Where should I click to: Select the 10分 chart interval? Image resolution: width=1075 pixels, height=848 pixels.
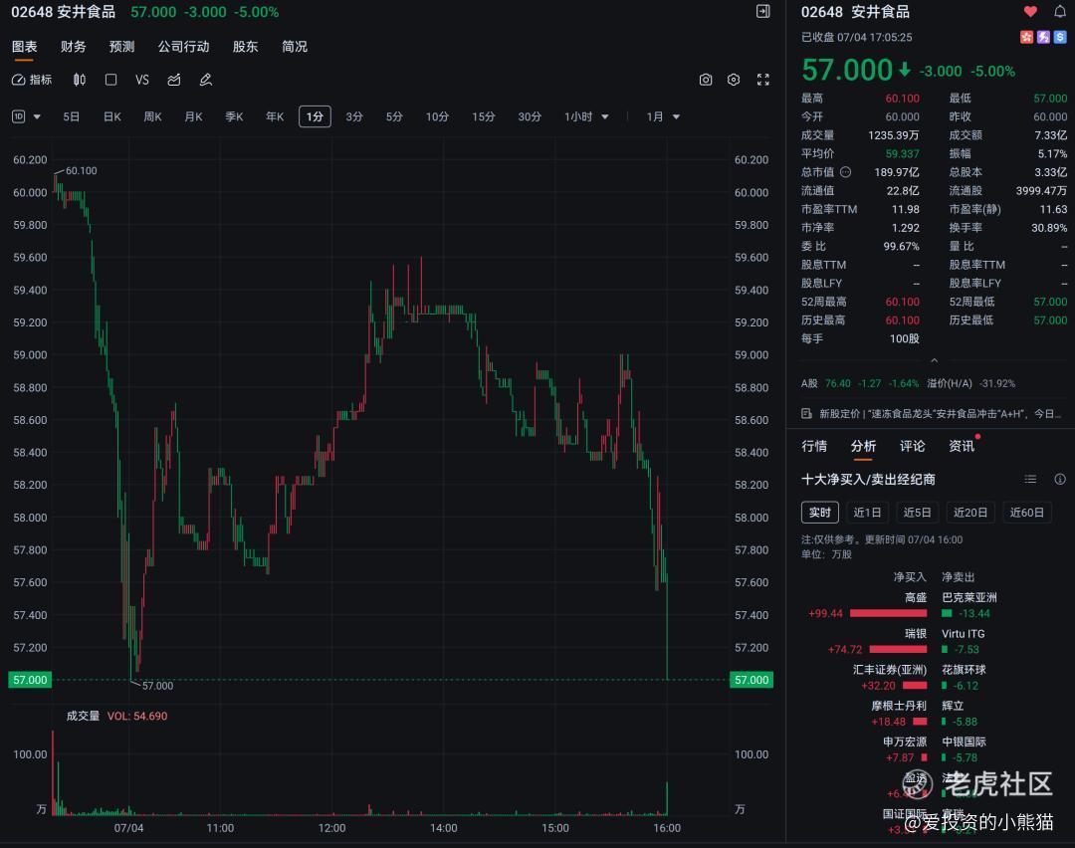coord(437,116)
